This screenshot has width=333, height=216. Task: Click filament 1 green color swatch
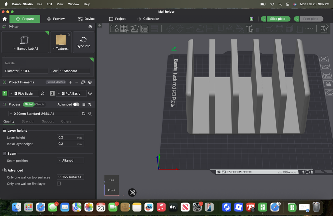coord(5,93)
